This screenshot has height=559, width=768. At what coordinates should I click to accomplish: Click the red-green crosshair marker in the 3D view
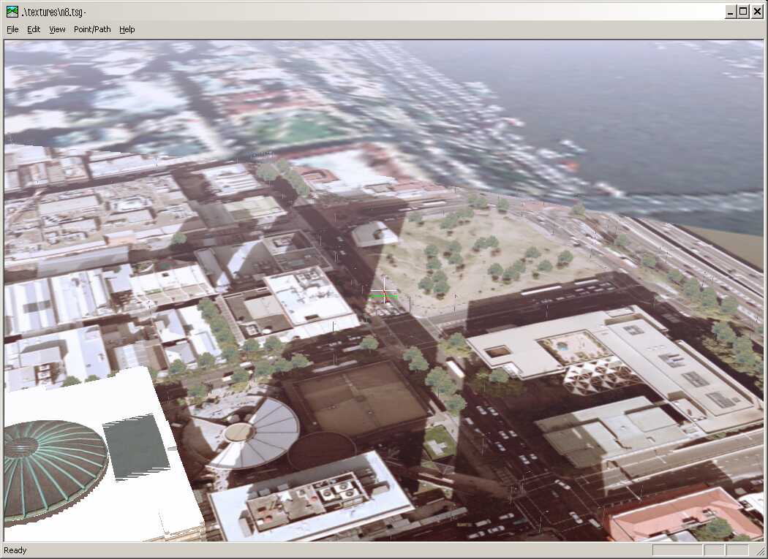click(384, 294)
